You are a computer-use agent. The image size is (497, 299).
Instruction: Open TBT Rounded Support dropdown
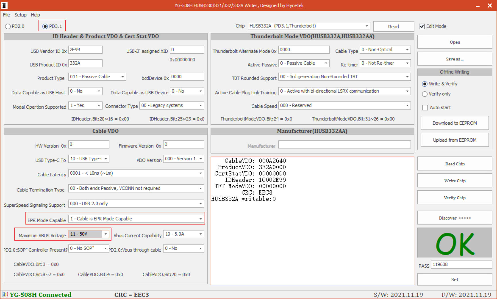pyautogui.click(x=407, y=77)
